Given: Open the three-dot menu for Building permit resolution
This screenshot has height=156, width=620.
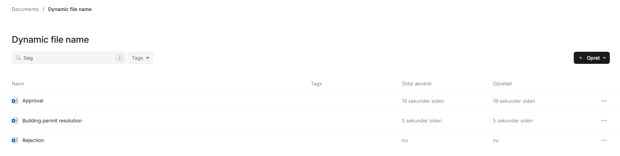Looking at the screenshot, I should (x=604, y=120).
